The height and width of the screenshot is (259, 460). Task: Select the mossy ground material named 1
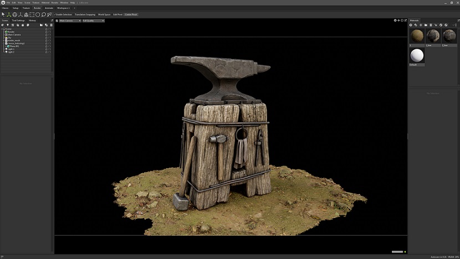click(x=417, y=36)
